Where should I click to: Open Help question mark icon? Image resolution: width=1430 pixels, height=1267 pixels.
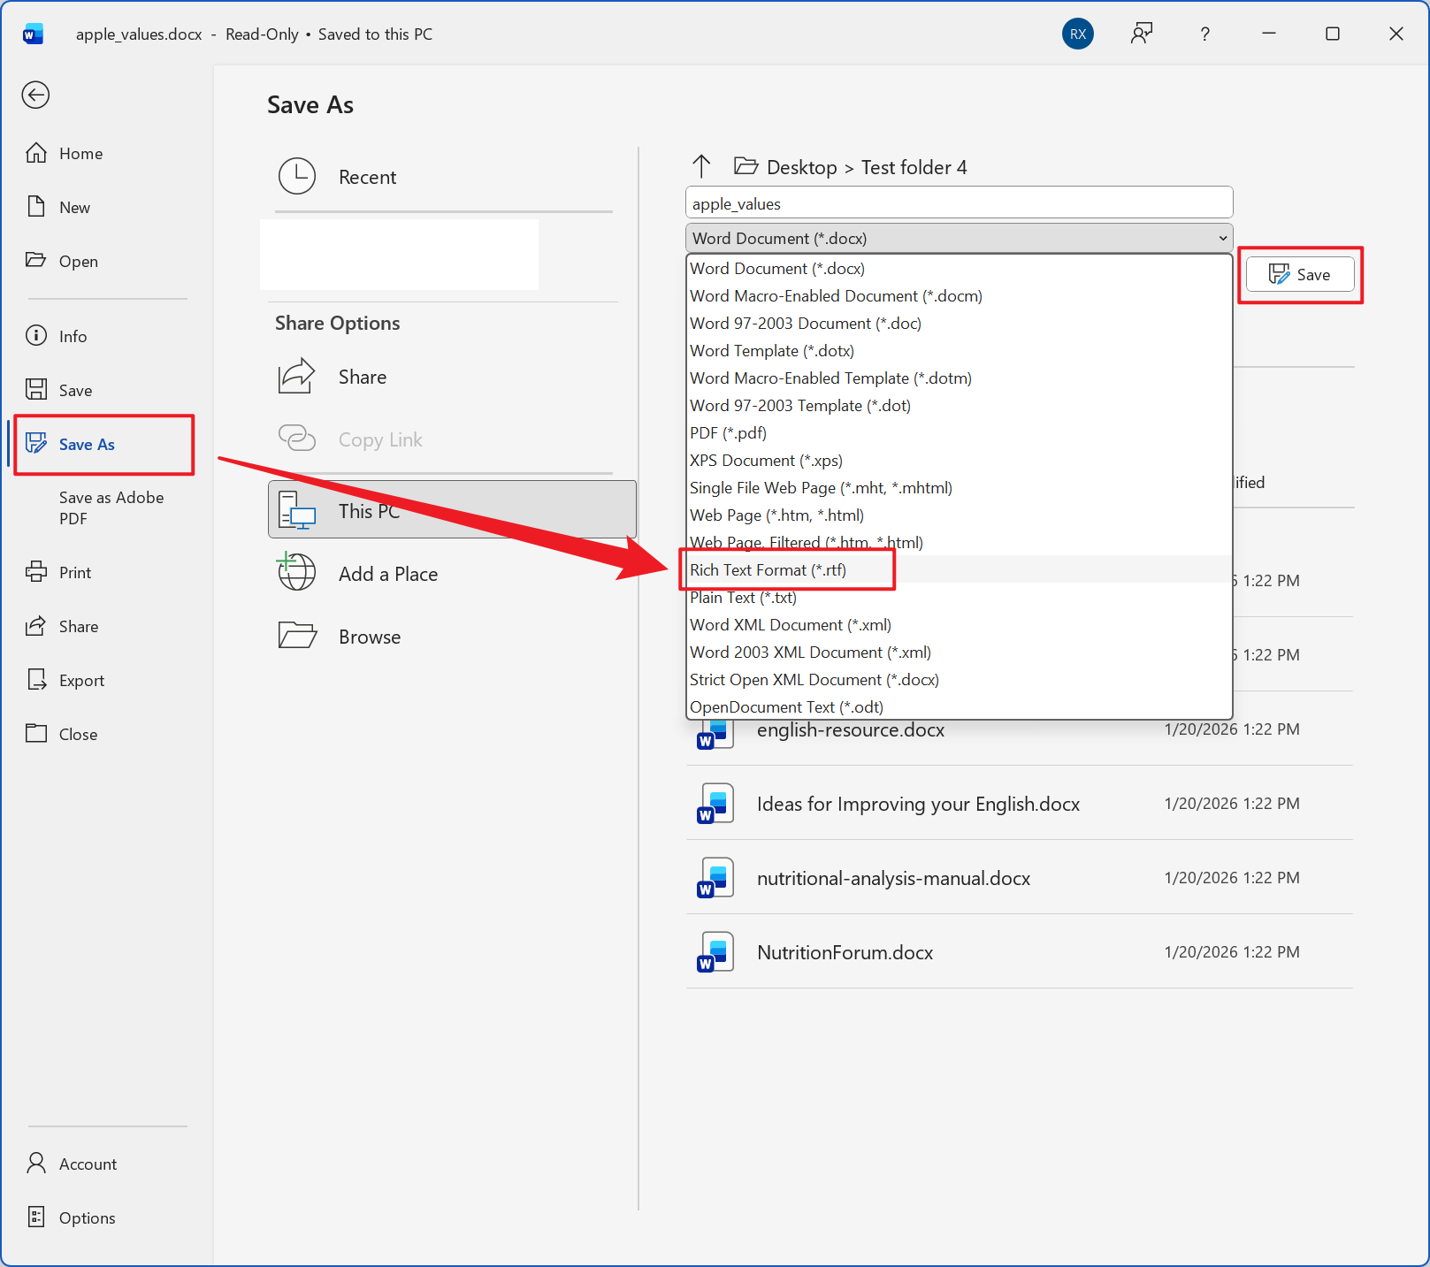point(1204,34)
